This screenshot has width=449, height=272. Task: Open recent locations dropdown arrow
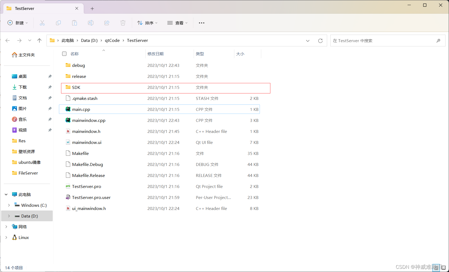[30, 41]
